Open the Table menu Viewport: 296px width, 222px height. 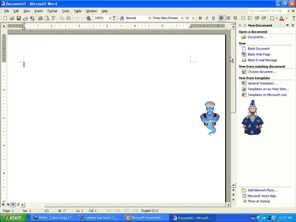[x=77, y=11]
